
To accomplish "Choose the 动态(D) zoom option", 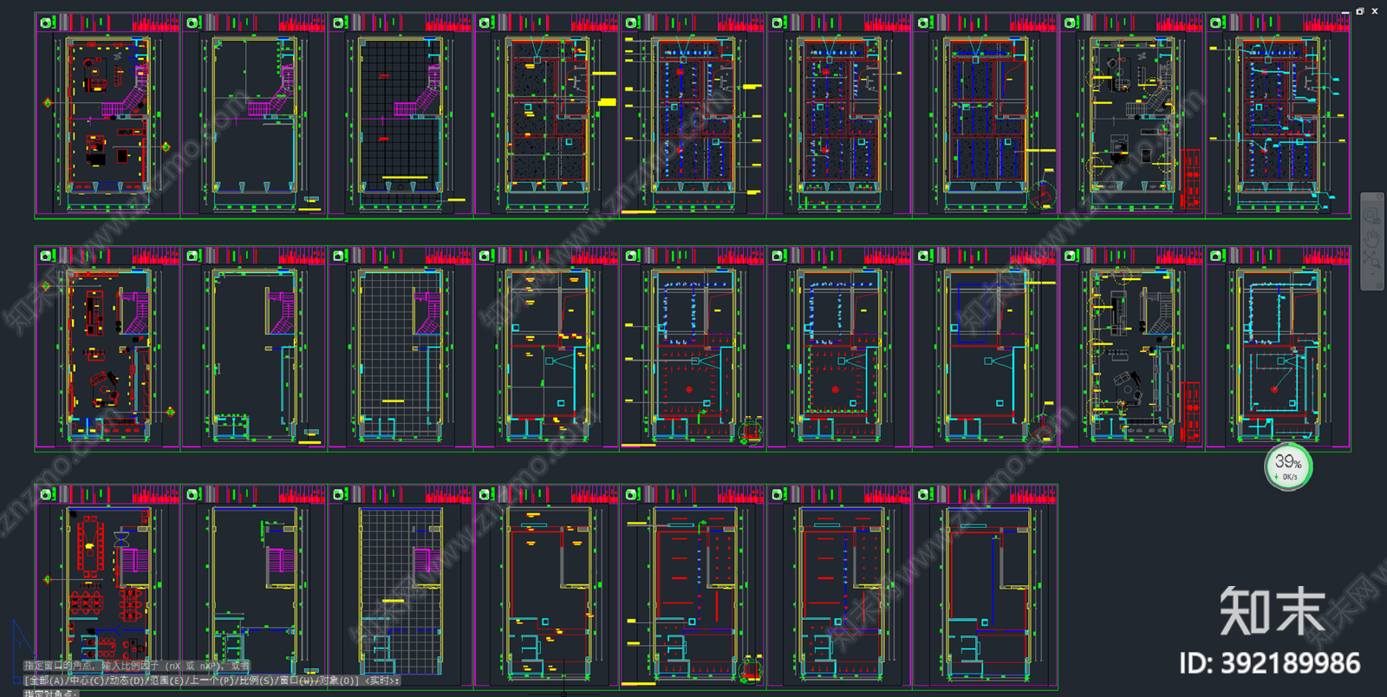I will pyautogui.click(x=127, y=681).
